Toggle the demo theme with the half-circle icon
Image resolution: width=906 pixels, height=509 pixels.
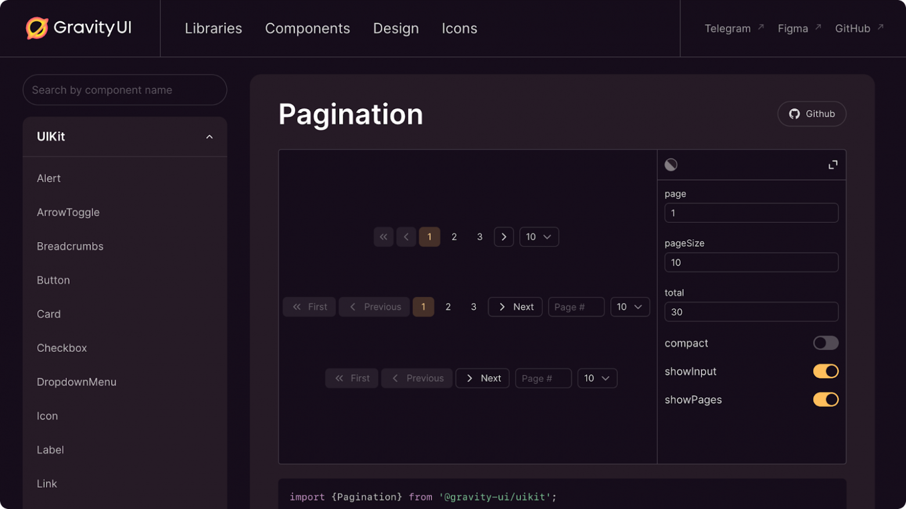[671, 165]
